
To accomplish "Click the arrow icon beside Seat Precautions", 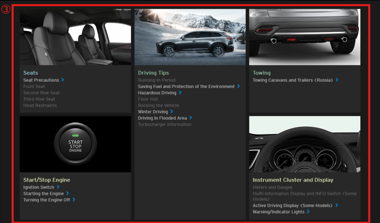I will pos(63,80).
